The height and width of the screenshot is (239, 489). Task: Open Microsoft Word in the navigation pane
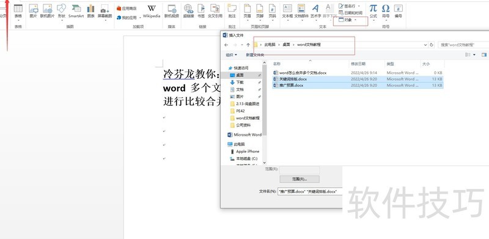[x=244, y=135]
